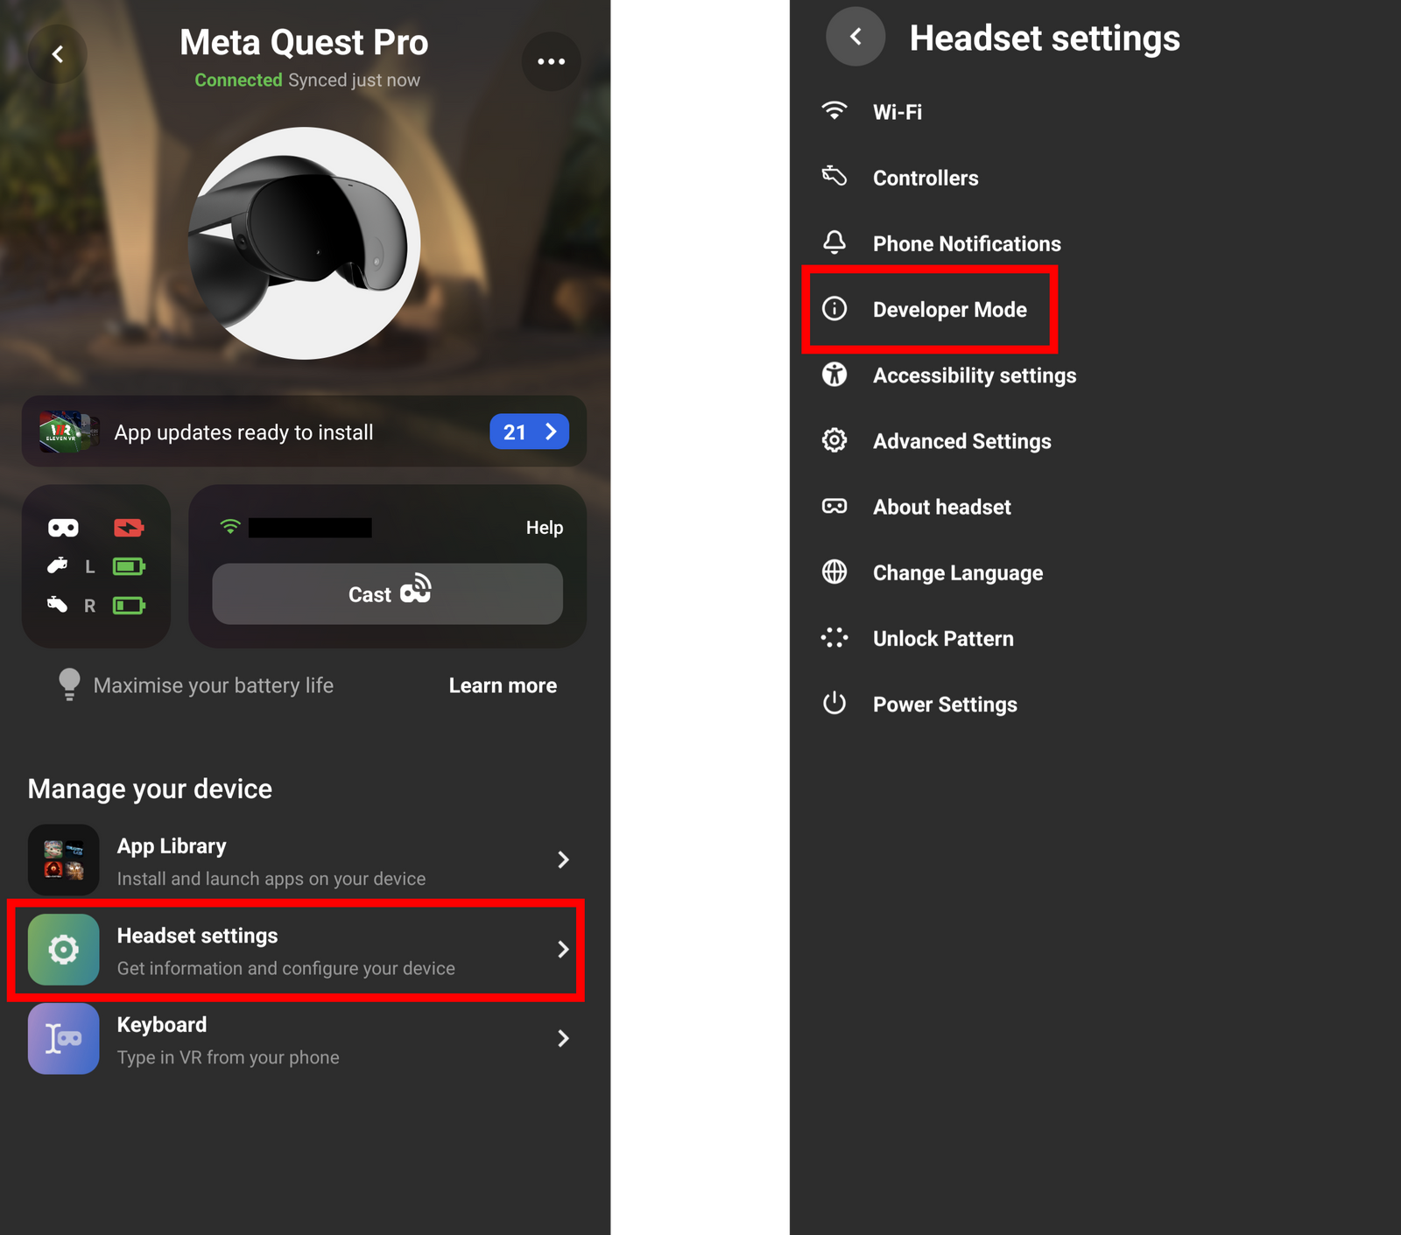
Task: Open Unlock Pattern dots icon
Action: [x=834, y=637]
